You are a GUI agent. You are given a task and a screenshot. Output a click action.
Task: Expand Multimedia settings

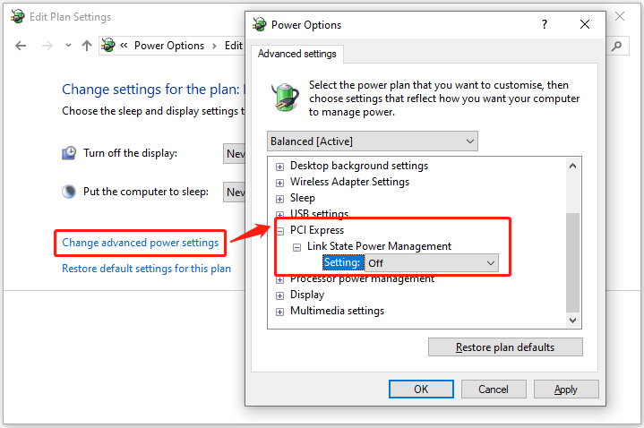[x=279, y=312]
